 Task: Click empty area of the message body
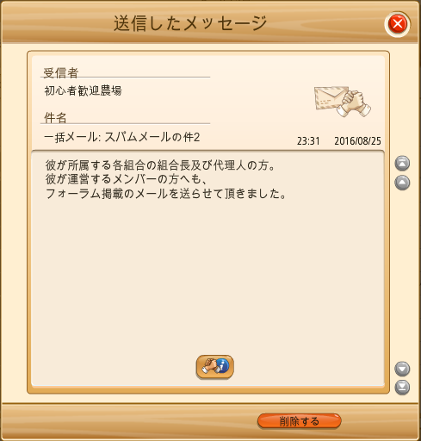tap(207, 273)
